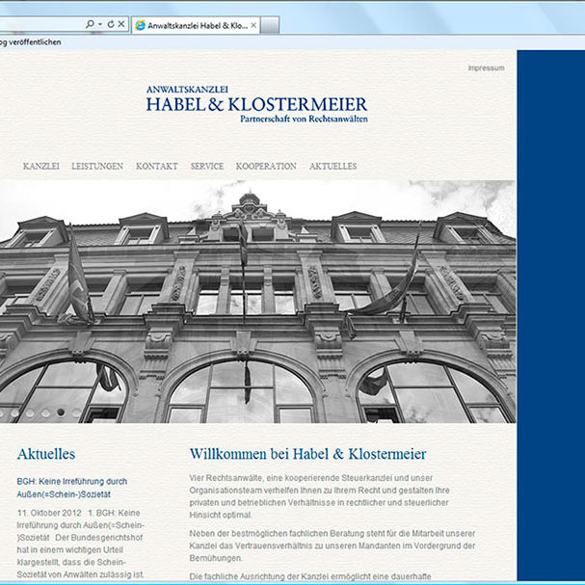
Task: Click the Habel & Klostermeier logo
Action: 256,104
